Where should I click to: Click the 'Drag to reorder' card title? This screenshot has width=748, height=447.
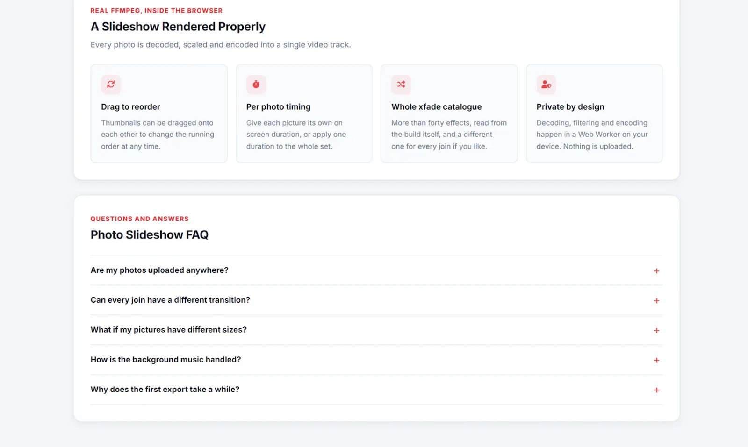(x=130, y=107)
